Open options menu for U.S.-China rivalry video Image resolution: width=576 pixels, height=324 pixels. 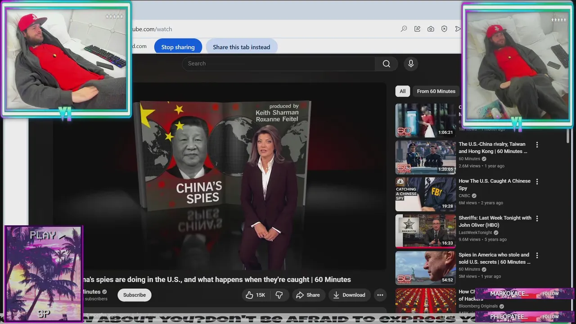pyautogui.click(x=537, y=145)
